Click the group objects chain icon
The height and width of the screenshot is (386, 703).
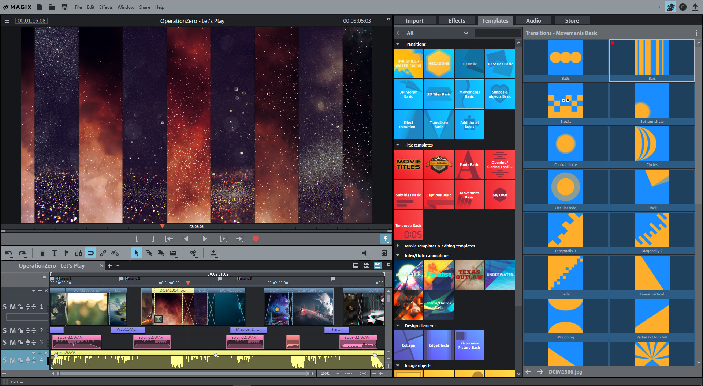click(103, 253)
